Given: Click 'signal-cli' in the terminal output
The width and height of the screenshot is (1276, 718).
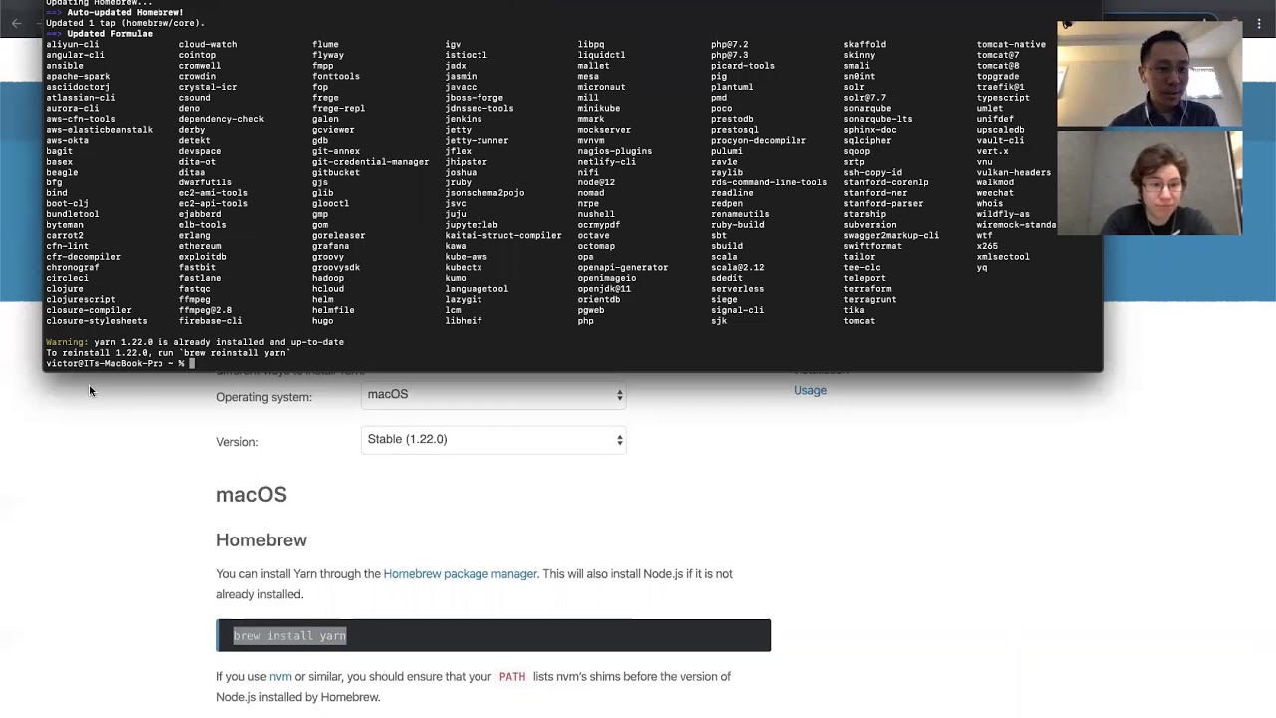Looking at the screenshot, I should click(x=737, y=310).
